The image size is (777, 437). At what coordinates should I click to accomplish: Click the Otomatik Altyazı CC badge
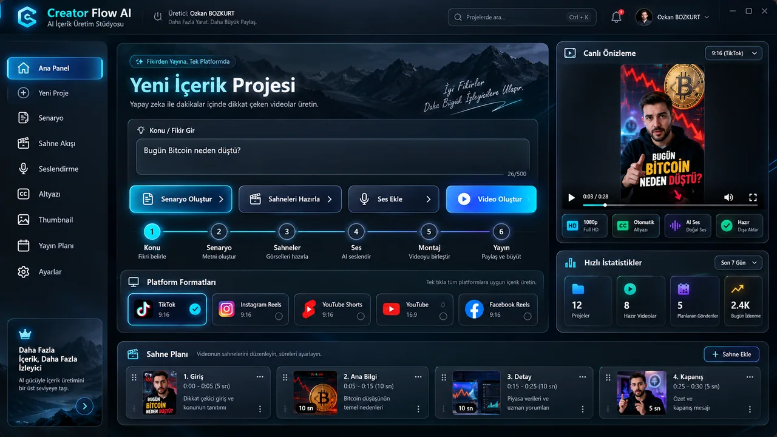tap(635, 225)
